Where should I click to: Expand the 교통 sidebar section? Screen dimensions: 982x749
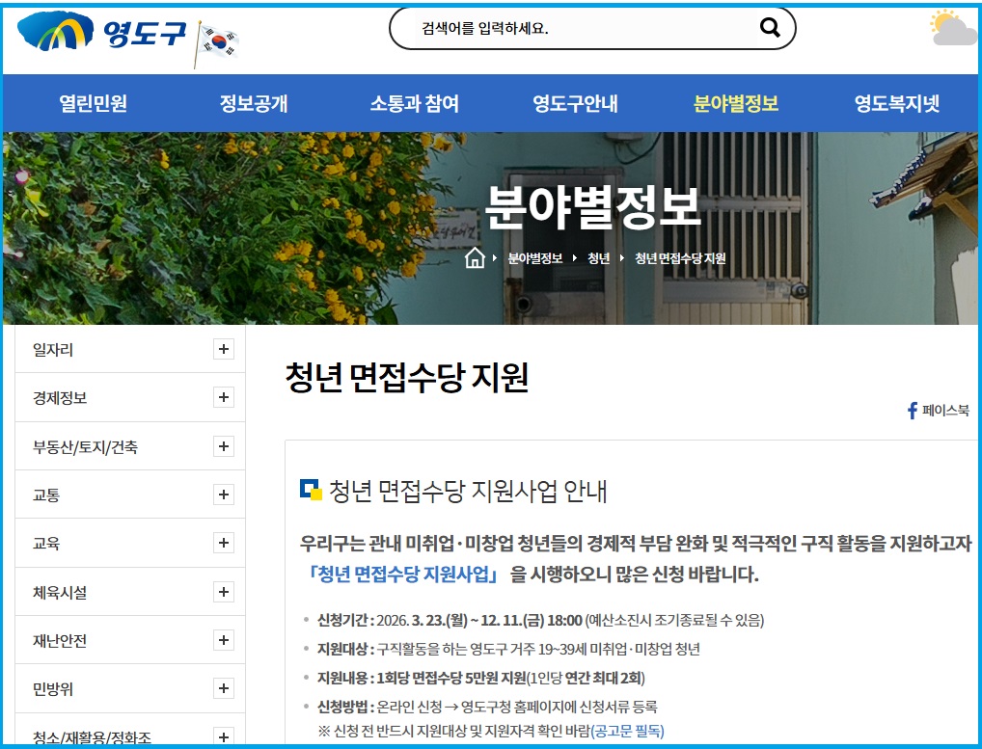pos(224,495)
